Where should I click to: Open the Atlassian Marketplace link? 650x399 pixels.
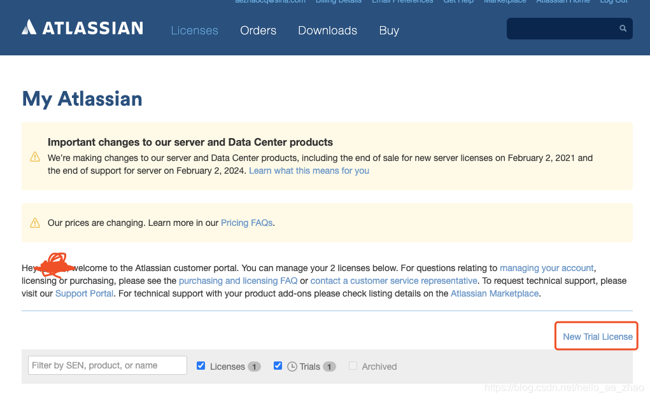(495, 294)
